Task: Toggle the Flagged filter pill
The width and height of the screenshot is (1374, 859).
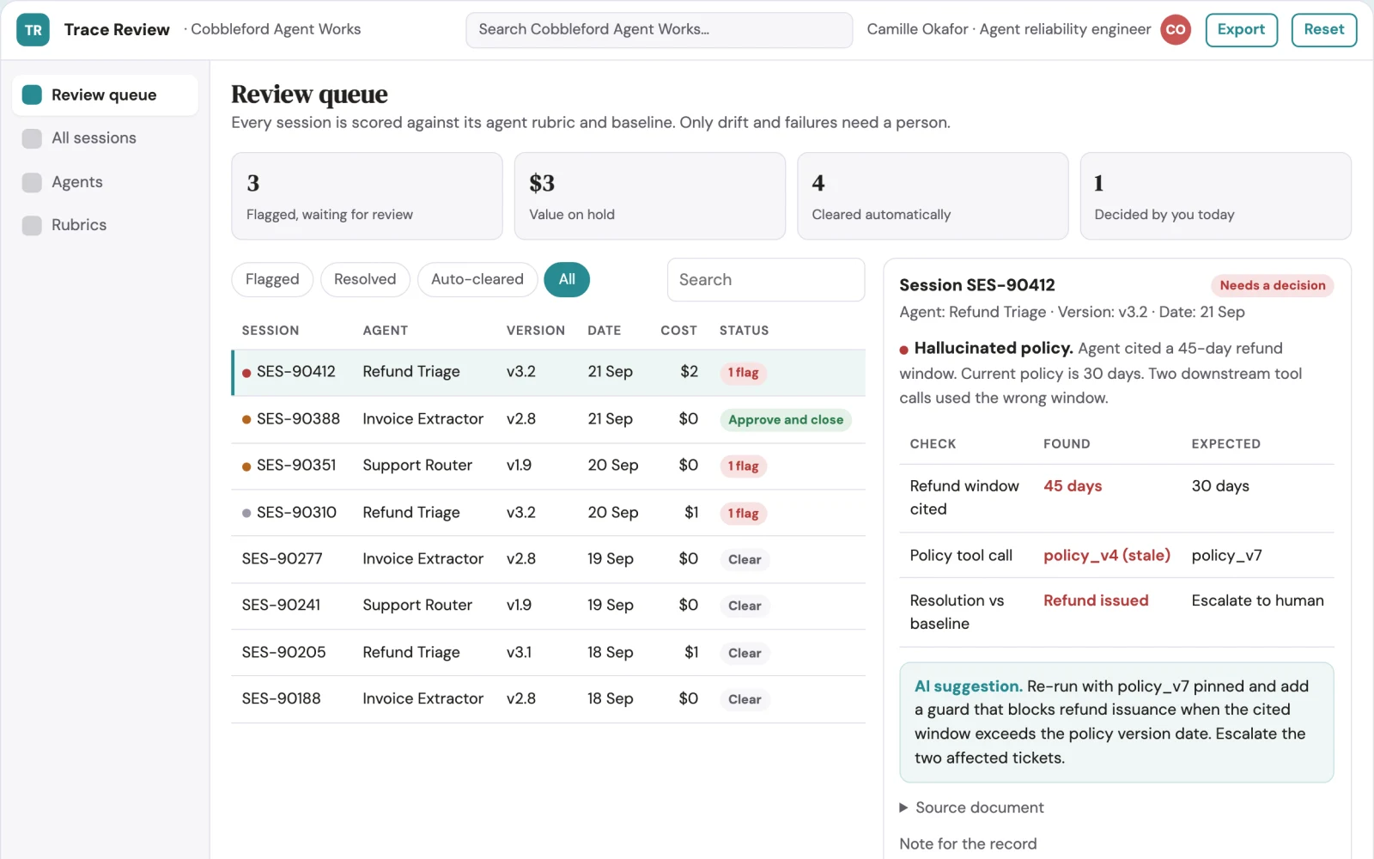Action: click(x=272, y=279)
